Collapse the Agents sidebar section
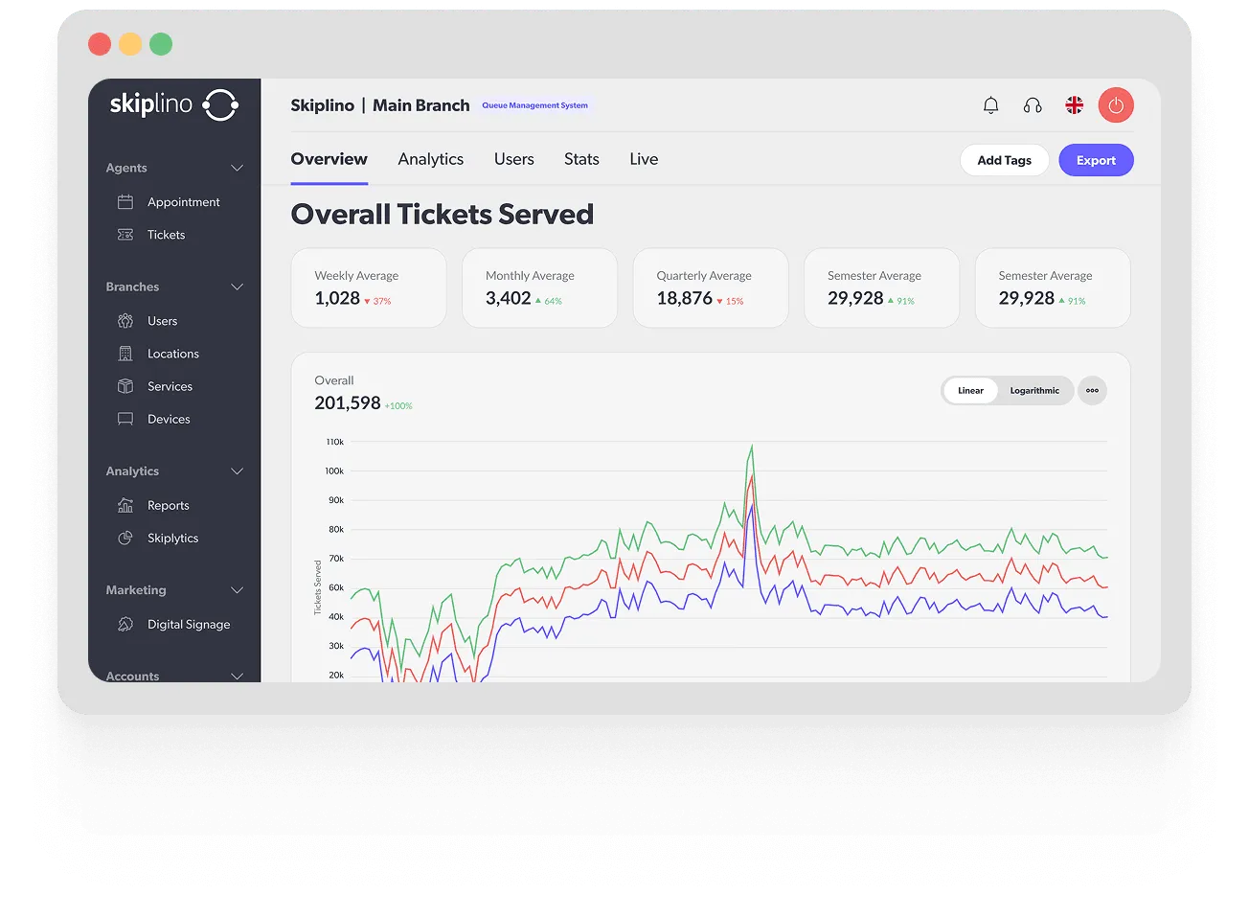This screenshot has width=1249, height=918. click(238, 168)
